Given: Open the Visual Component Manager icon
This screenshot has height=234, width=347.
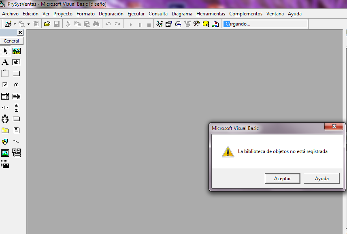Looking at the screenshot, I should (x=215, y=23).
